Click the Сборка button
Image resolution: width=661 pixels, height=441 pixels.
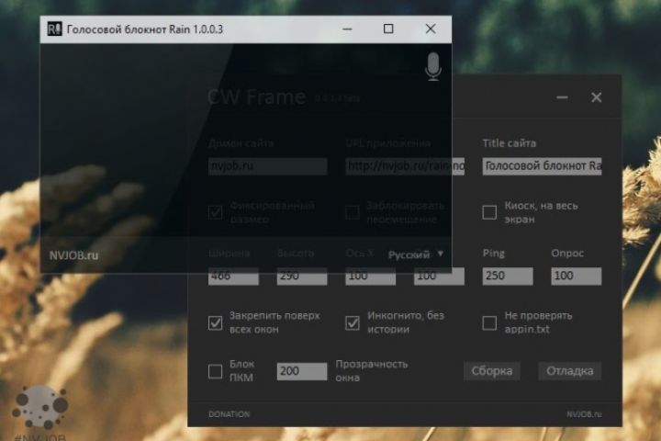click(492, 371)
